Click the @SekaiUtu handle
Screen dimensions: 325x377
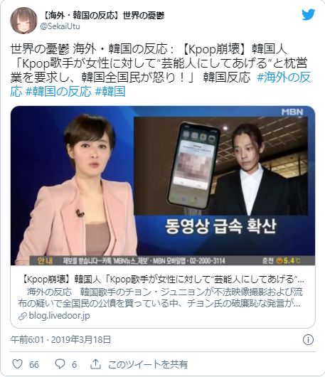pos(60,26)
